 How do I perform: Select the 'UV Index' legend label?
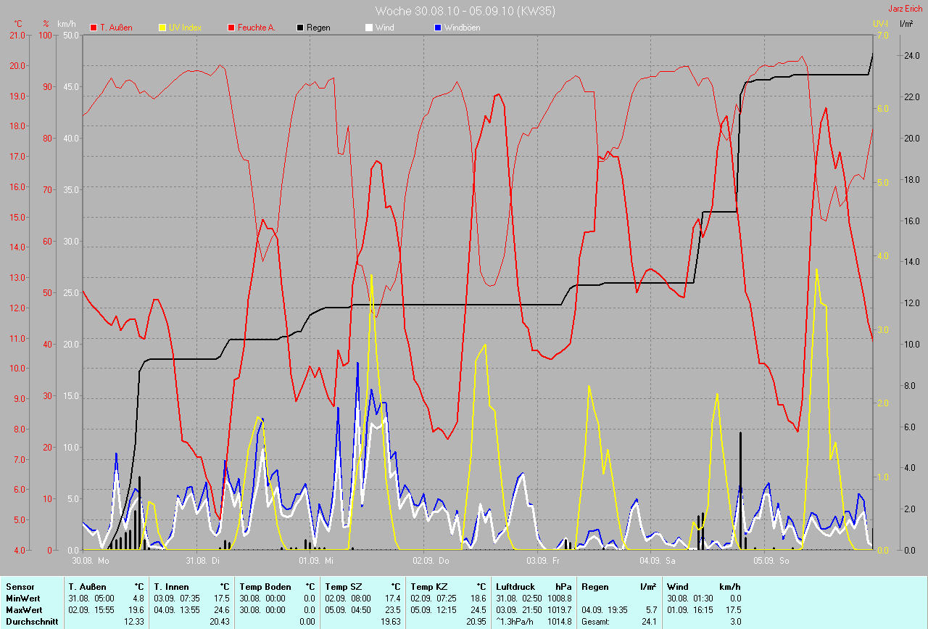tap(185, 28)
